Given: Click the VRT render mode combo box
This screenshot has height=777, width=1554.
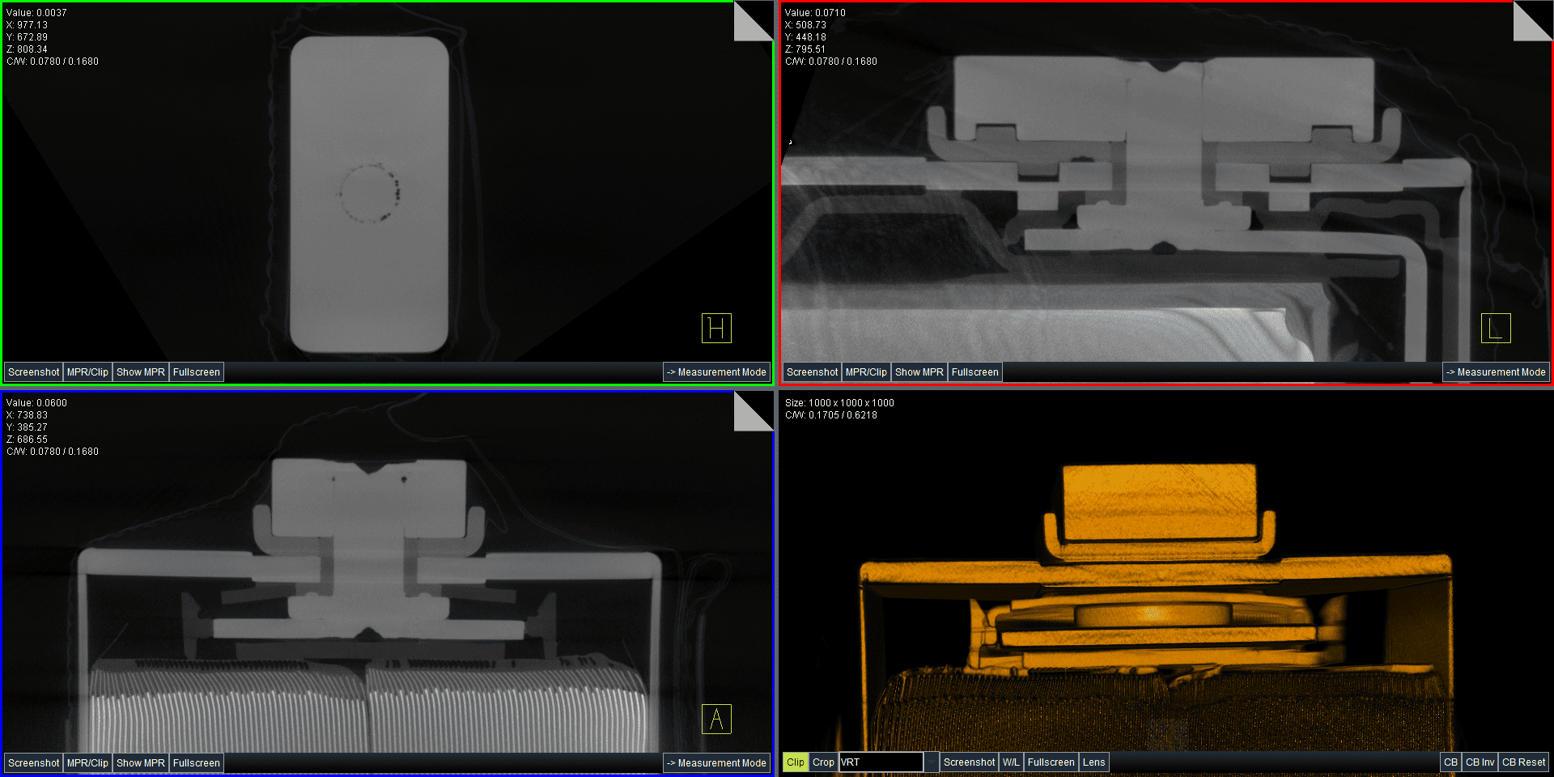Looking at the screenshot, I should pyautogui.click(x=881, y=762).
